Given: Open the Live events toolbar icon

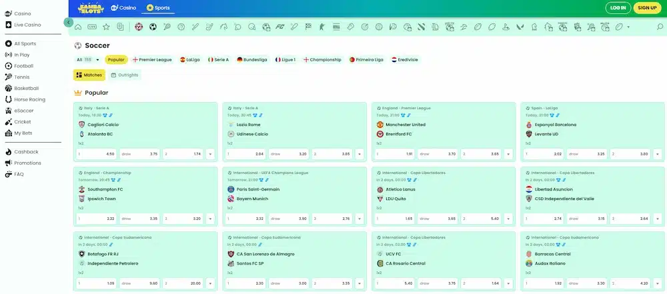Looking at the screenshot, I should (x=92, y=27).
